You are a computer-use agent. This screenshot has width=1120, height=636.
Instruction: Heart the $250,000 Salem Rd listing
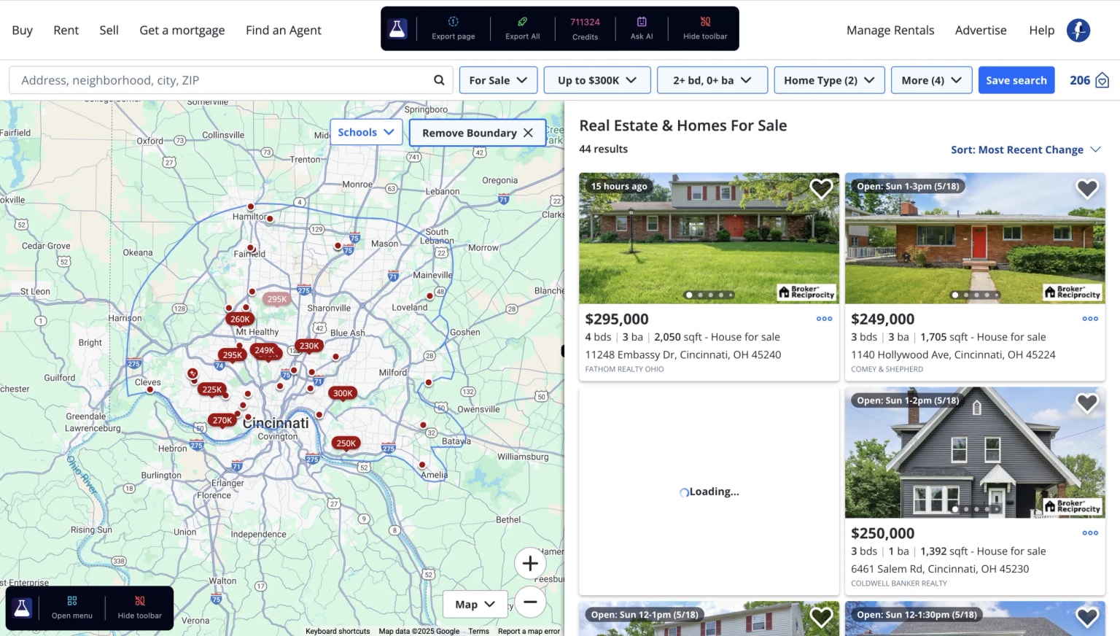[1086, 403]
